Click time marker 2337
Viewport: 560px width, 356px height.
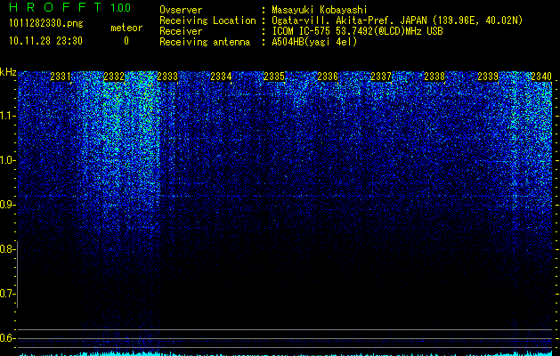click(381, 77)
